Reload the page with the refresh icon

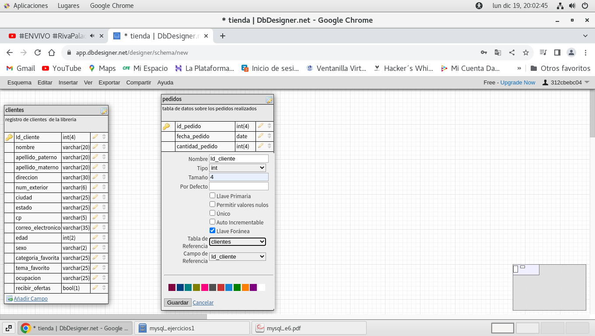(x=38, y=52)
